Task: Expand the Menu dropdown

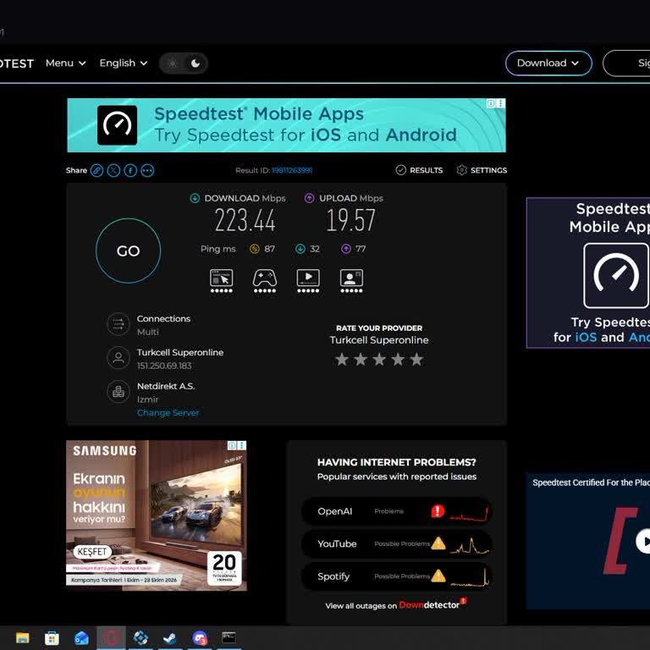Action: pos(65,63)
